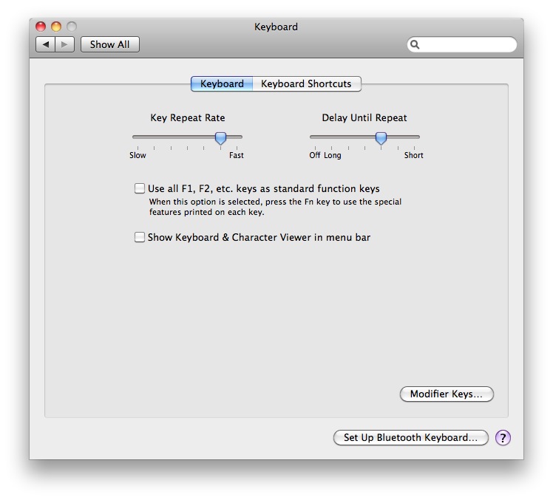Open the Modifier Keys… dialog

447,394
